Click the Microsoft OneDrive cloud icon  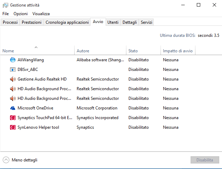(x=13, y=108)
